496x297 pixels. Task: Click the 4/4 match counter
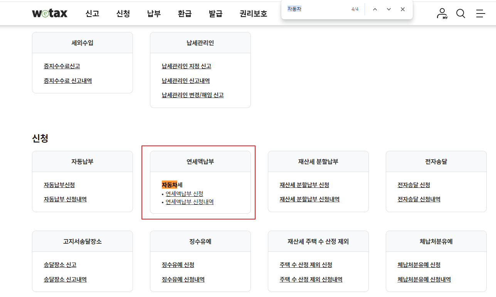(x=355, y=9)
